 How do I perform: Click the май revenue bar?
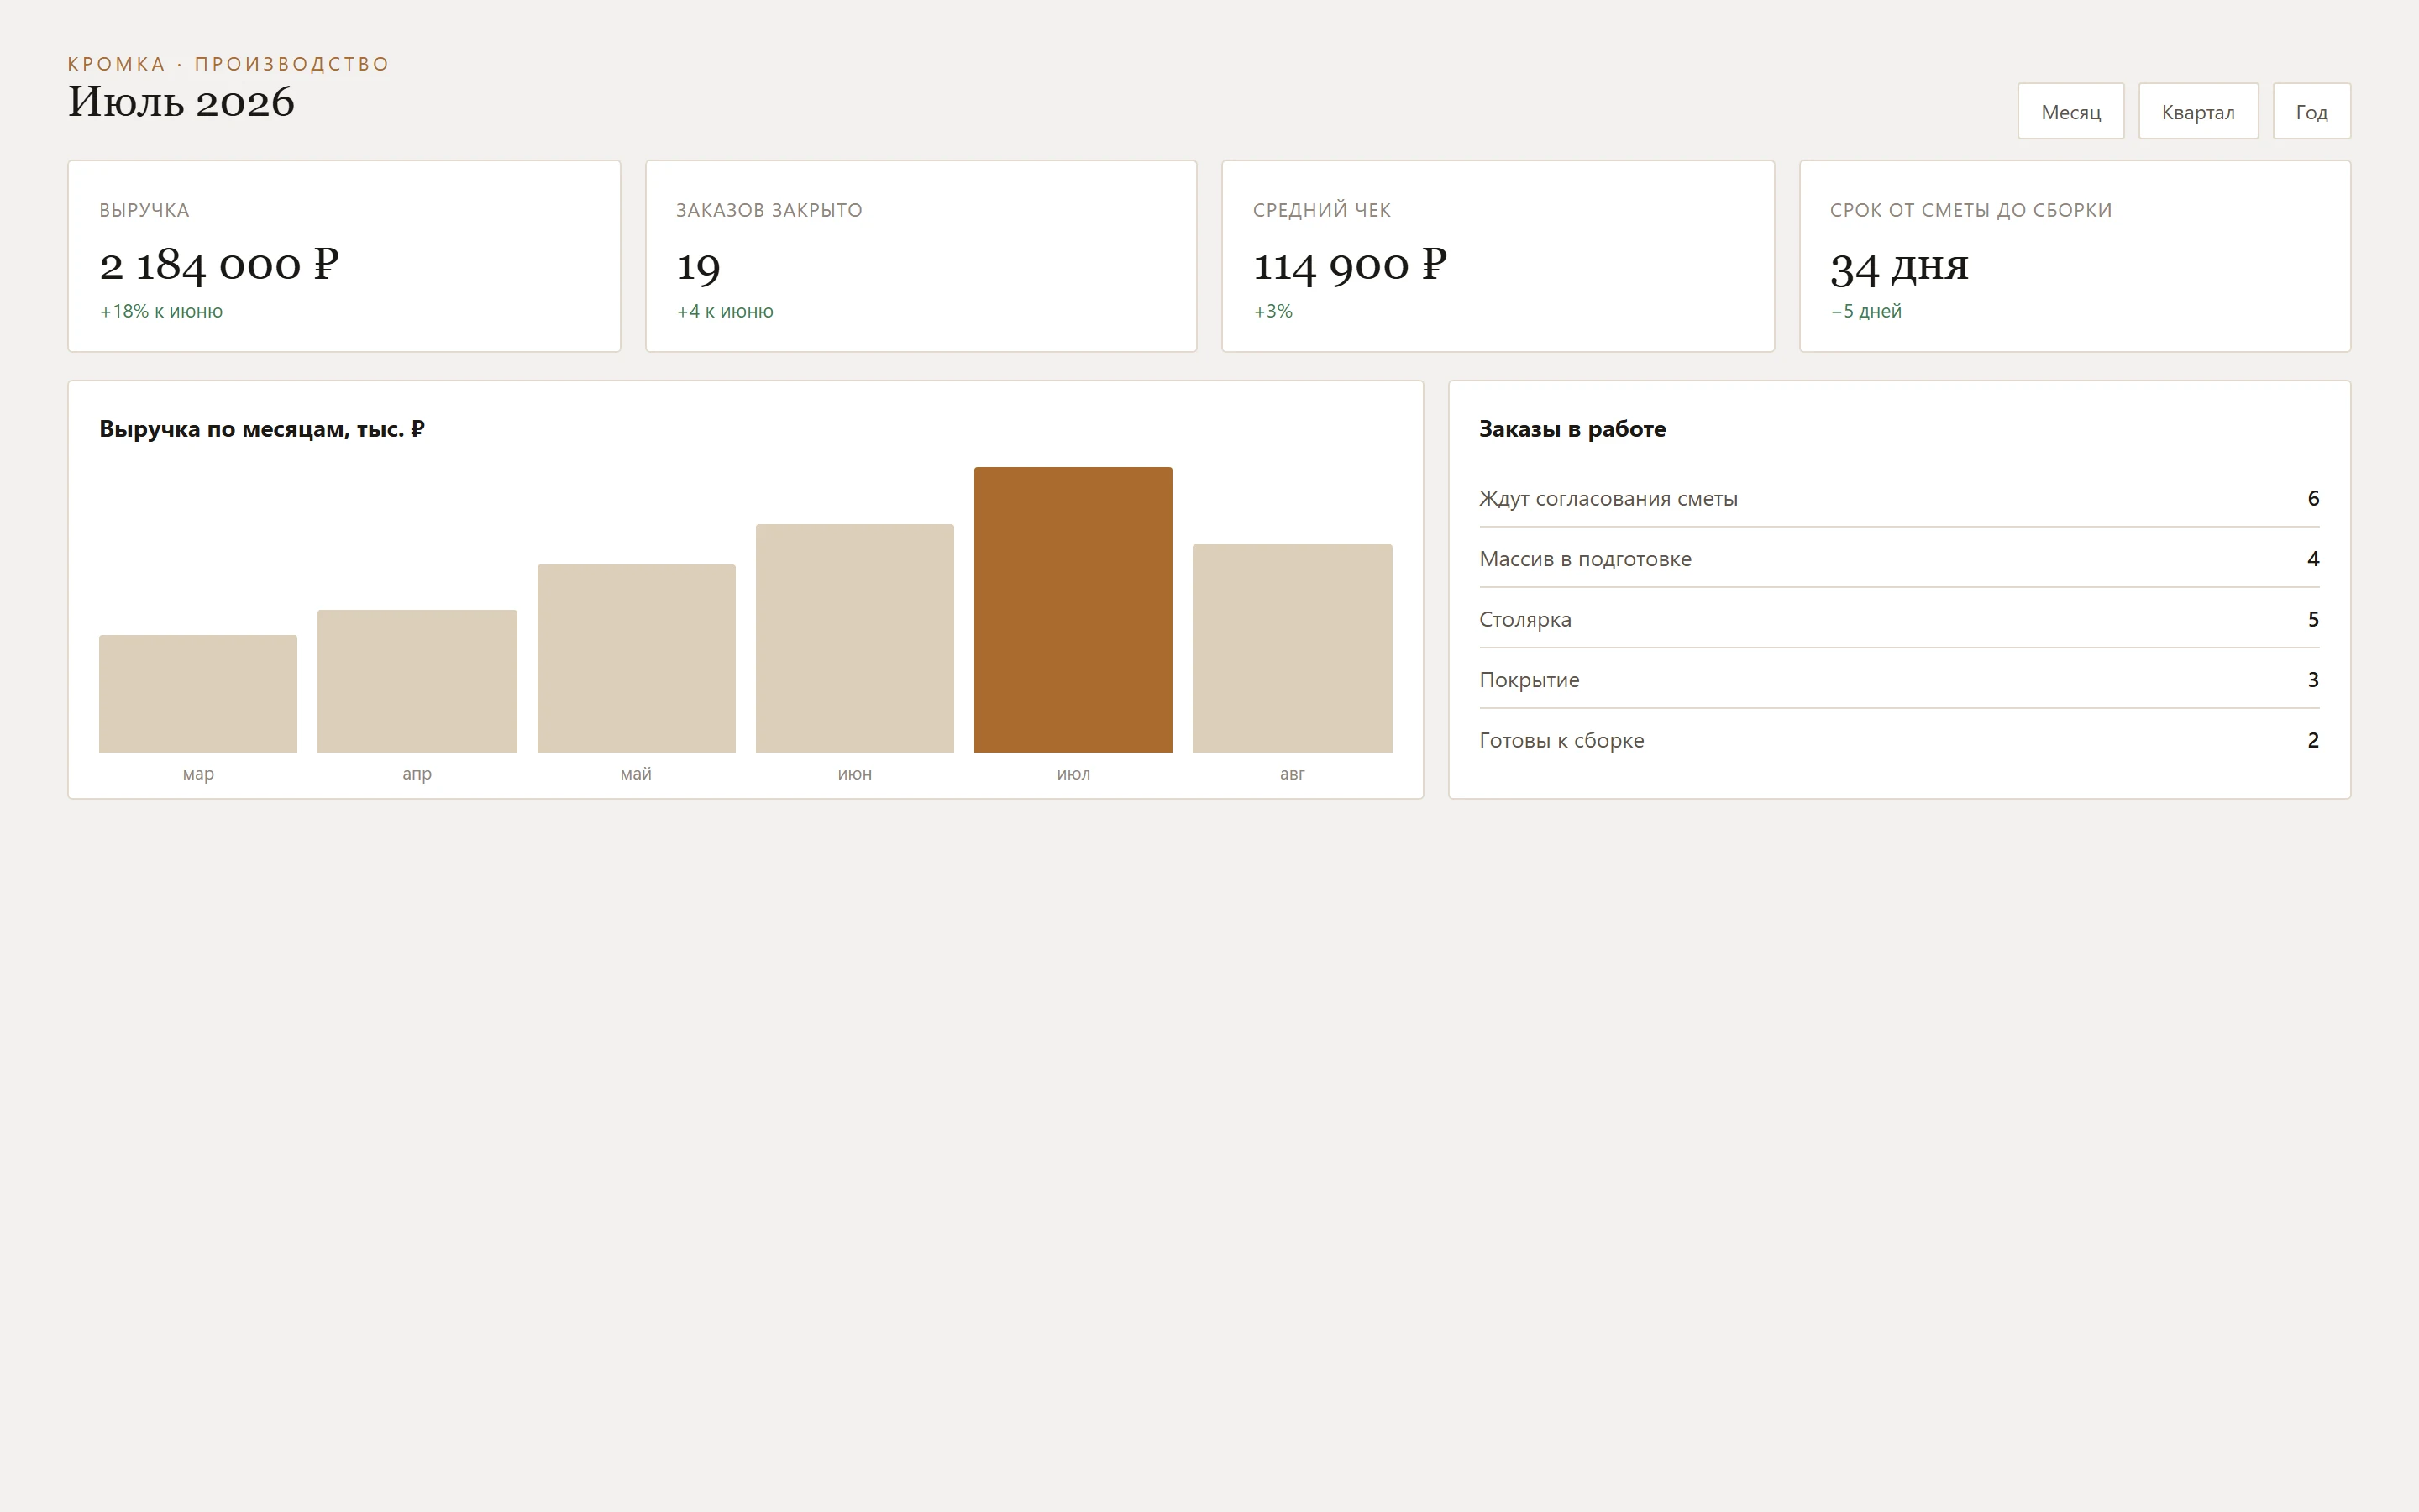[x=636, y=659]
